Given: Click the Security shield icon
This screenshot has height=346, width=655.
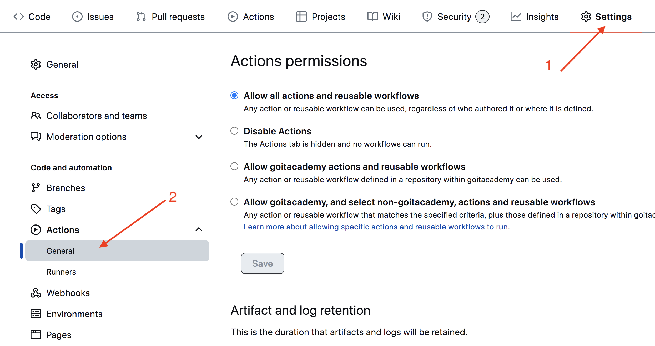Looking at the screenshot, I should 427,16.
